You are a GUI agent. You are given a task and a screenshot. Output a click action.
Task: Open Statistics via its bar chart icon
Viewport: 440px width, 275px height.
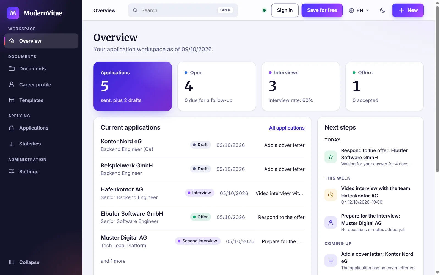click(x=12, y=144)
